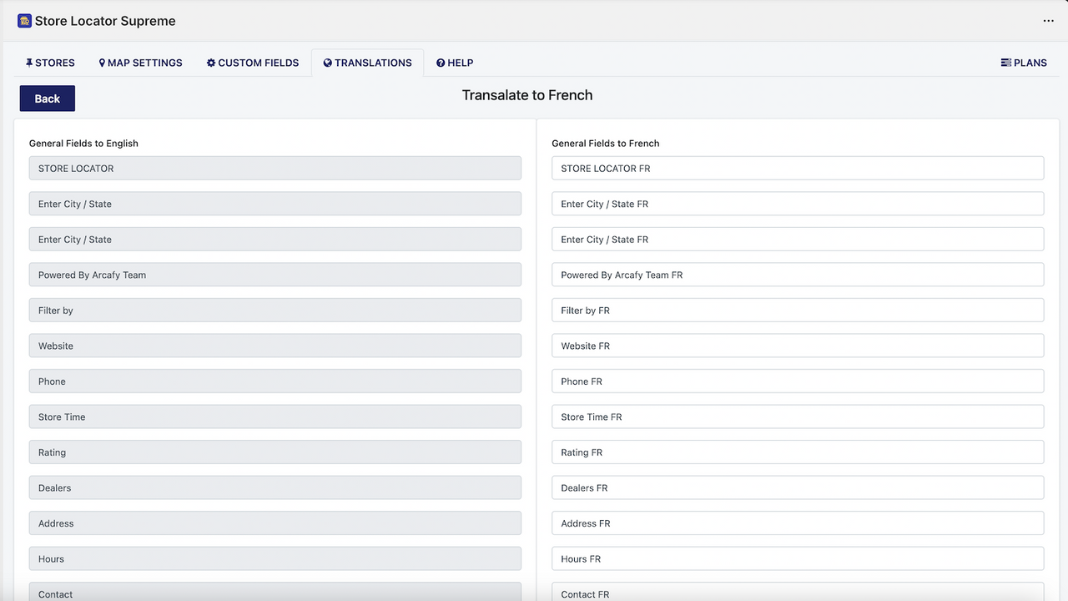Viewport: 1068px width, 601px height.
Task: Click the gear icon beside Custom Fields
Action: pyautogui.click(x=211, y=63)
